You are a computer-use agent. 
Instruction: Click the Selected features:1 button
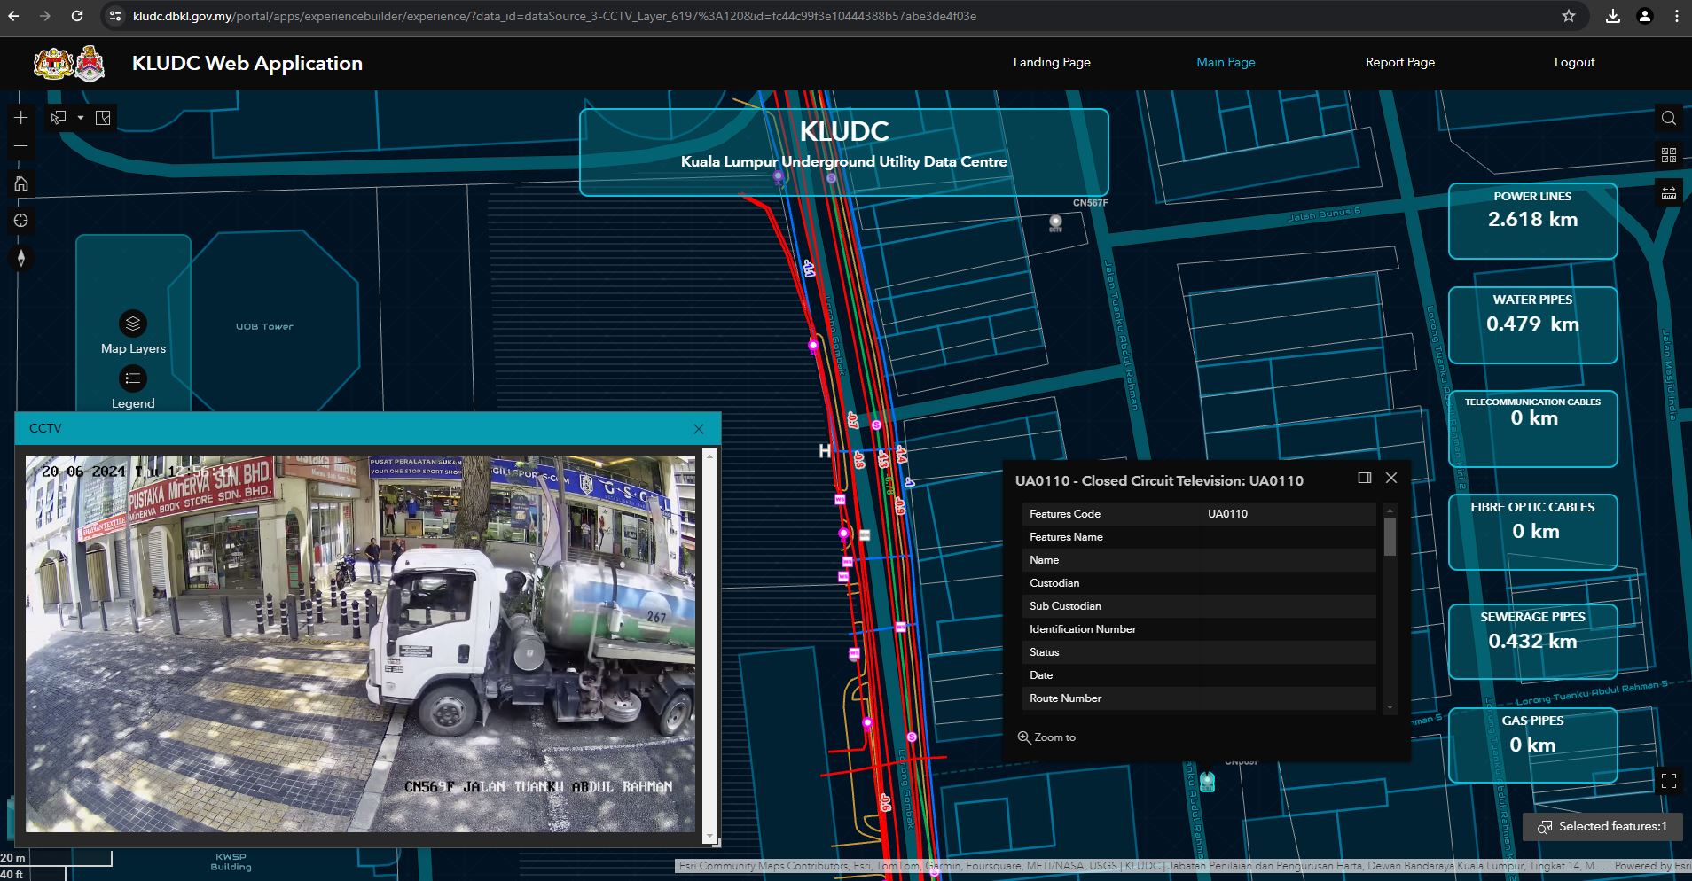click(1603, 827)
